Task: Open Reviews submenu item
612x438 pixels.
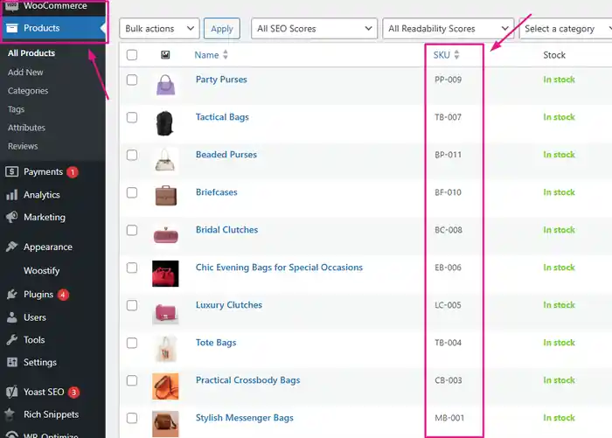Action: pyautogui.click(x=23, y=146)
